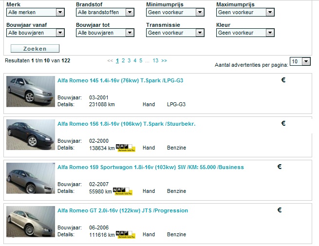Expand the Transmissie dropdown
The width and height of the screenshot is (319, 246).
(x=175, y=33)
